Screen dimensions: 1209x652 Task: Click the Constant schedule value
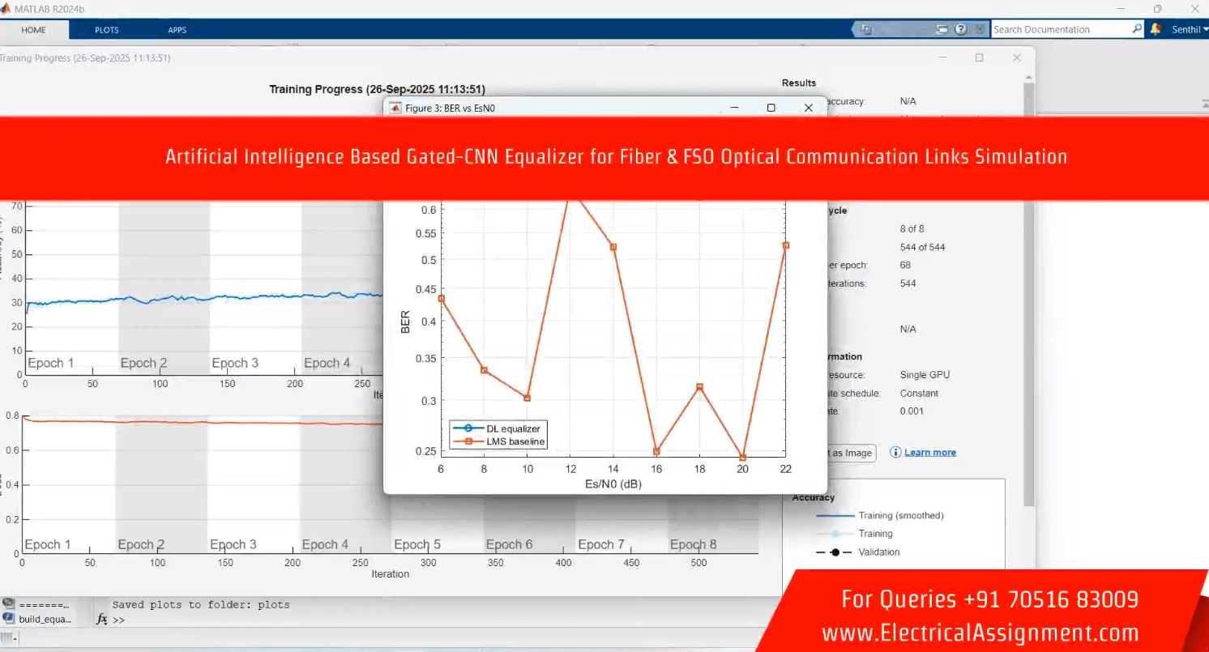919,393
